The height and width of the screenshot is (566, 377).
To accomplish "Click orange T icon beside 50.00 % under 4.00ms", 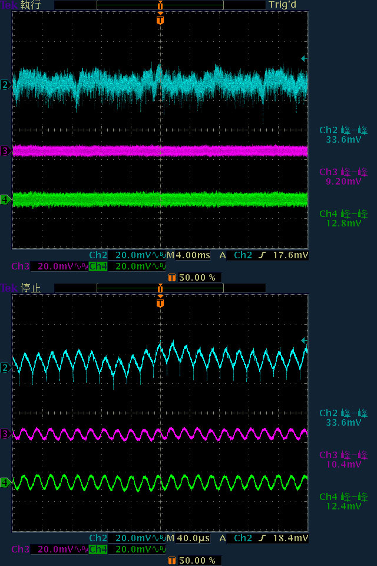I will [x=172, y=278].
